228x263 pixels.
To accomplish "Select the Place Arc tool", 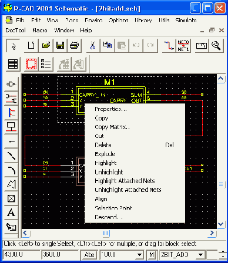I will (x=11, y=170).
